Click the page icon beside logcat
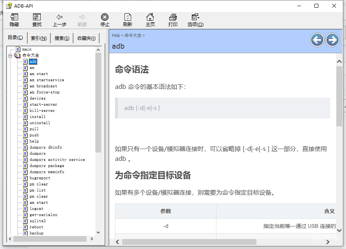Viewport: 346px width, 249px height. click(x=26, y=208)
